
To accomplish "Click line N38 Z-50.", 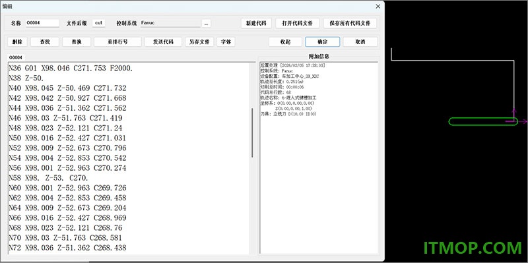I will click(26, 78).
